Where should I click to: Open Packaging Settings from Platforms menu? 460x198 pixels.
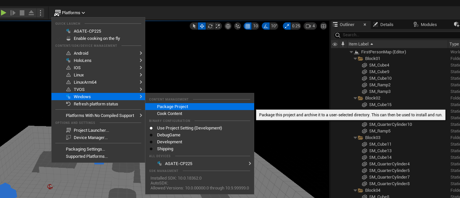pos(85,149)
